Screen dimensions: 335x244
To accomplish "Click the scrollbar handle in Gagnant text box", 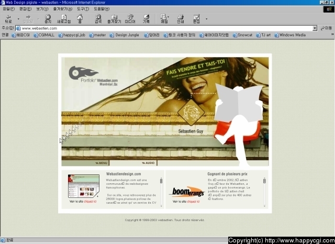I will coord(264,181).
